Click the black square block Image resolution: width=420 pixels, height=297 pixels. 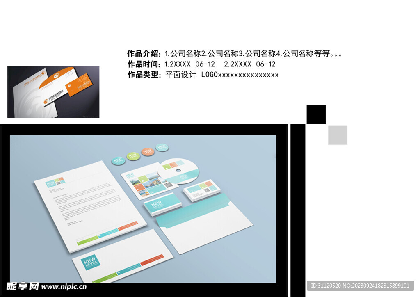coord(316,114)
